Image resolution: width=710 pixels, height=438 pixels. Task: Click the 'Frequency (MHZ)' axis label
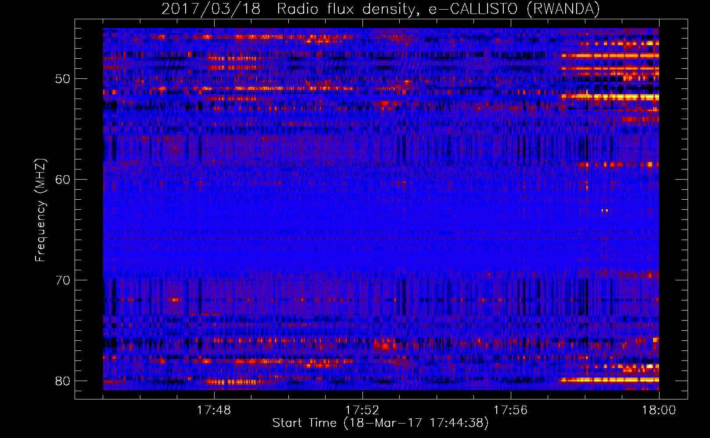[x=40, y=210]
